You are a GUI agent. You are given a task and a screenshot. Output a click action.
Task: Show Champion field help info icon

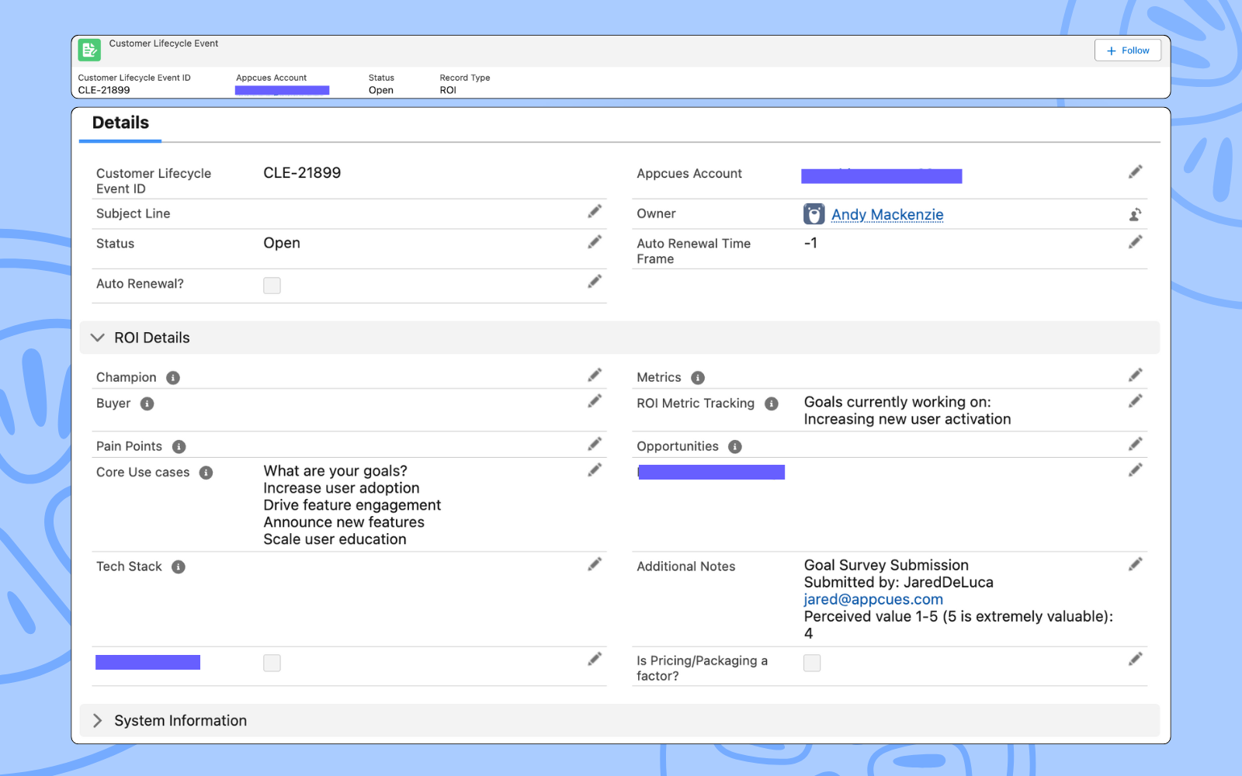(x=173, y=378)
